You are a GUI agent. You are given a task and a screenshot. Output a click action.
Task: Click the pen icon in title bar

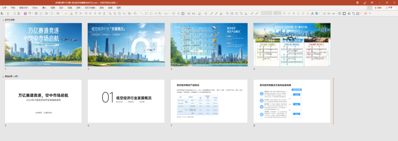point(365,3)
